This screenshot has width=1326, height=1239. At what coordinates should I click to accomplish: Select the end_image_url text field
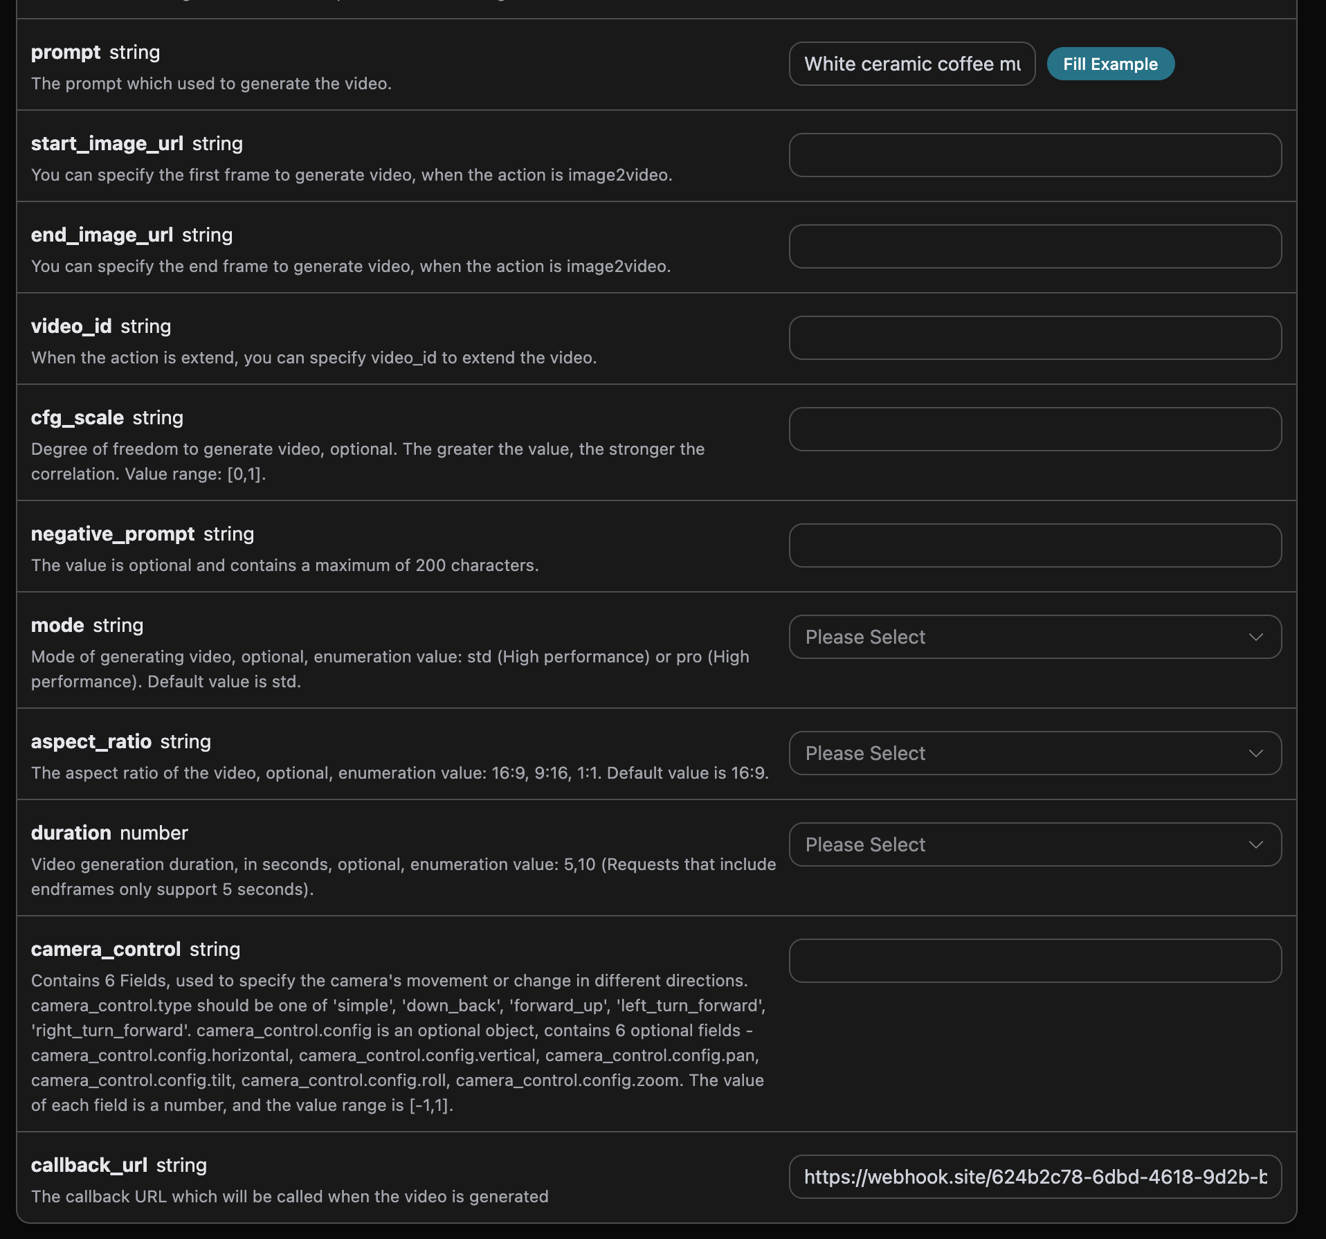(x=1035, y=246)
